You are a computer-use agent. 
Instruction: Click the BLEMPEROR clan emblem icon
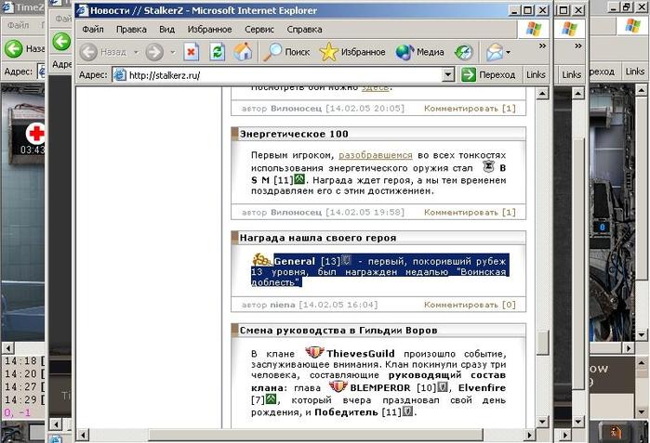click(x=338, y=386)
